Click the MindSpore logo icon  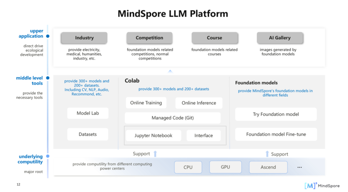[311, 185]
